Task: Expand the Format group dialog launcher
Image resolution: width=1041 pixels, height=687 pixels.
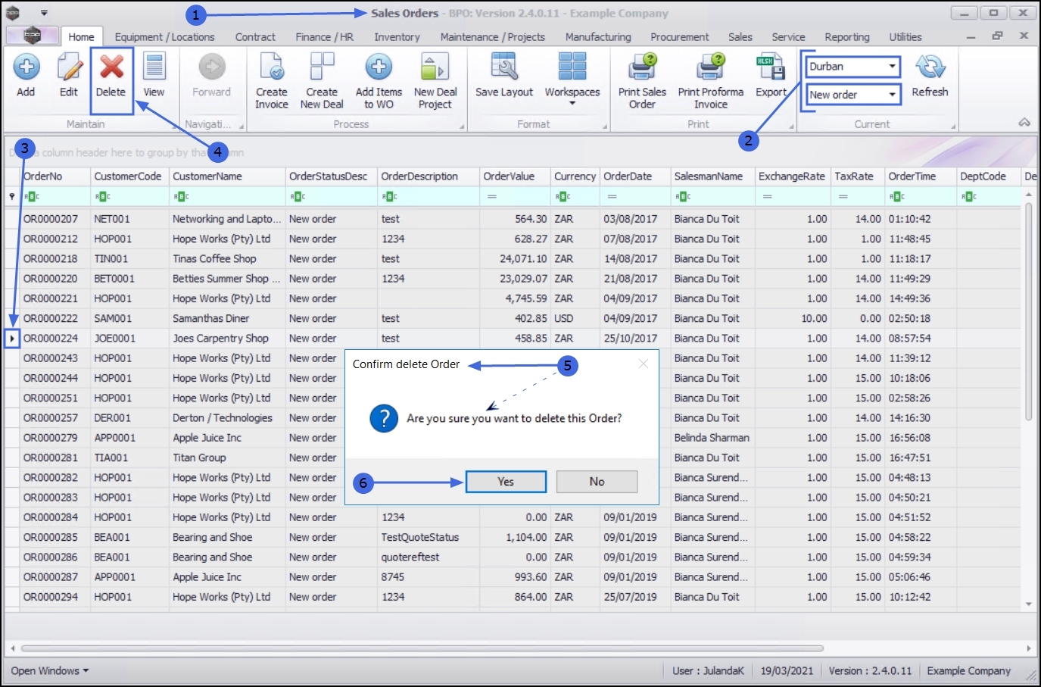Action: (x=605, y=126)
